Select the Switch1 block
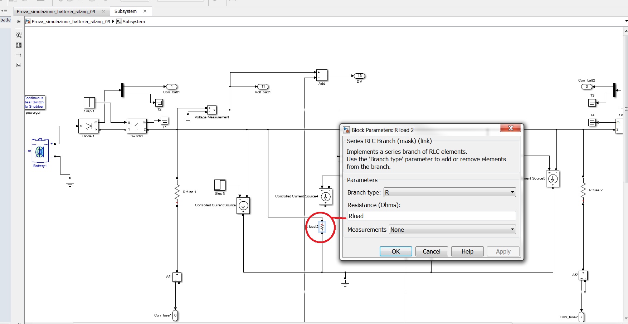Viewport: 628px width, 324px height. (x=136, y=126)
